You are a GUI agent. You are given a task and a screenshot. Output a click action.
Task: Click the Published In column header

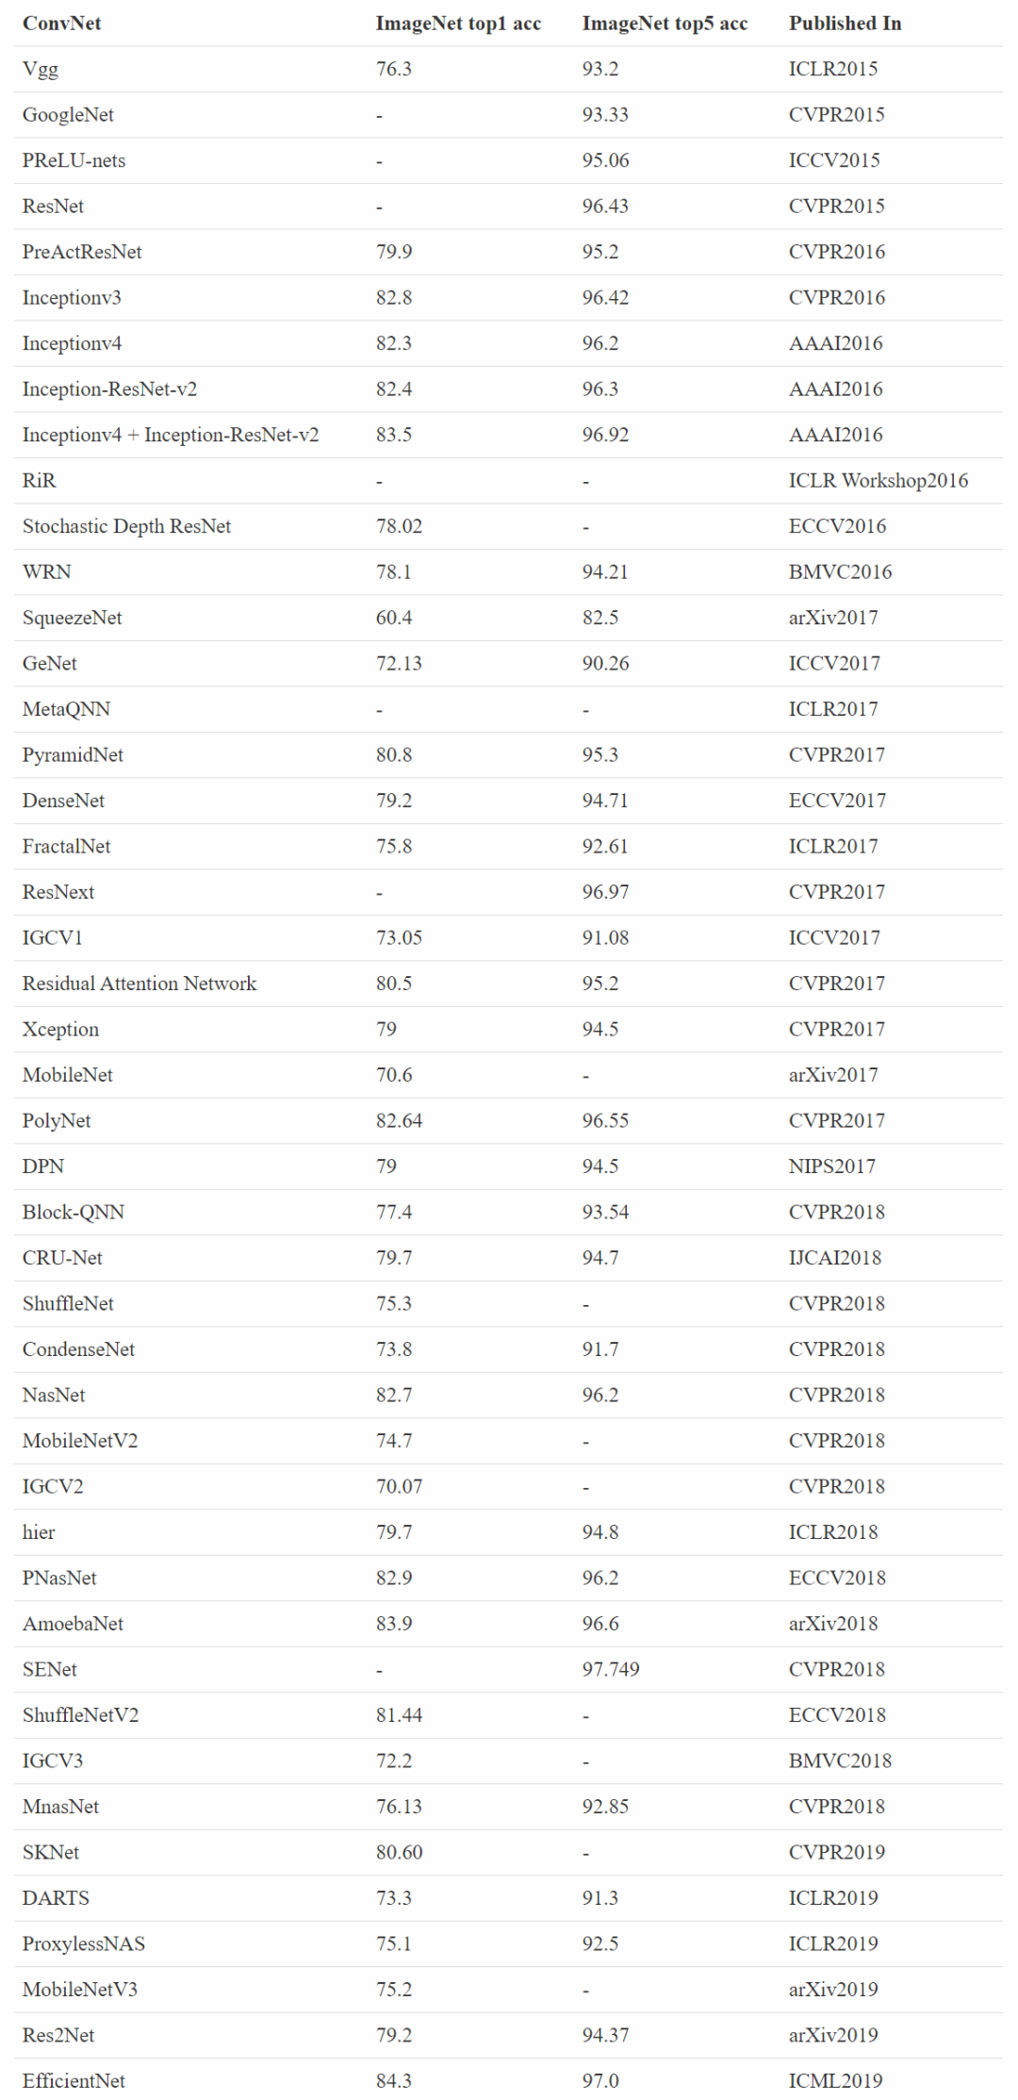coord(845,24)
